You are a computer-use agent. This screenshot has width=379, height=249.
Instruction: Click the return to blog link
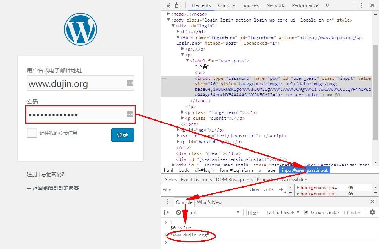[53, 188]
